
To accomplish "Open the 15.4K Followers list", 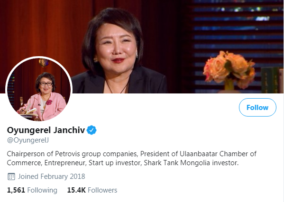I will point(92,190).
